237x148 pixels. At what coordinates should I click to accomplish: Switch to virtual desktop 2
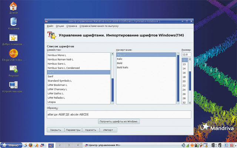click(60, 145)
